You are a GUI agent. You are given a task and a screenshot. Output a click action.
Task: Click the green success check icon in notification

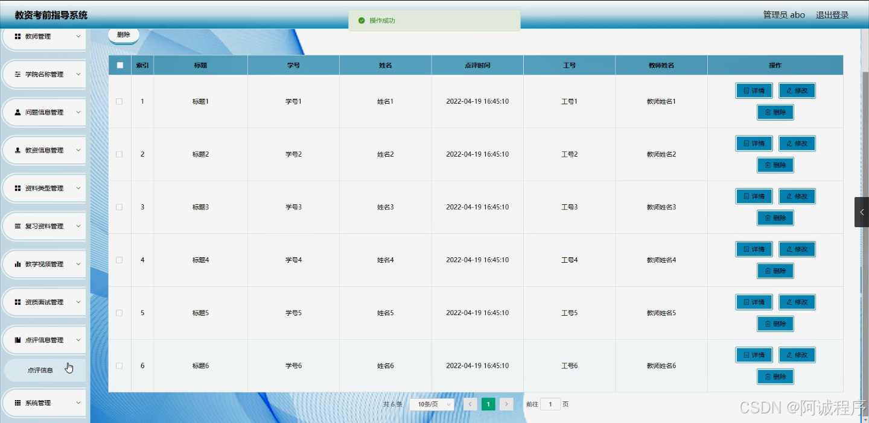[x=361, y=20]
